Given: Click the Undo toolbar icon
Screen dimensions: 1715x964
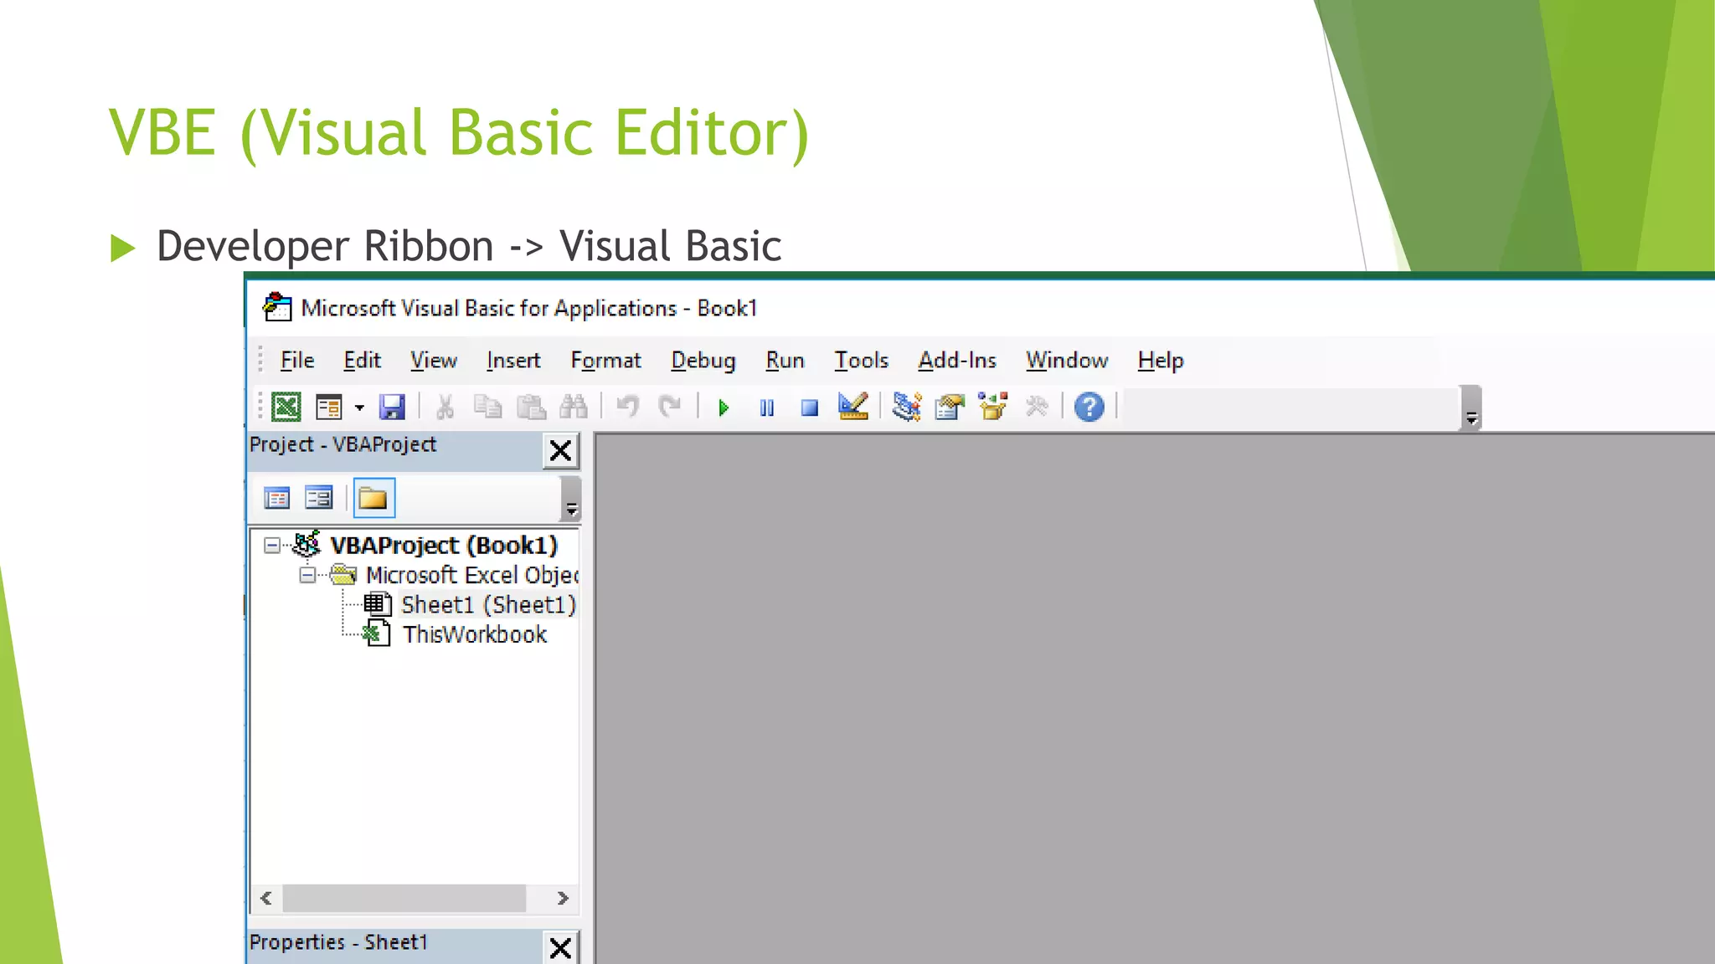Looking at the screenshot, I should [x=627, y=408].
